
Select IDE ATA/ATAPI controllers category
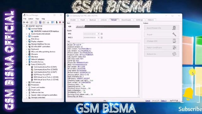coord(41,47)
